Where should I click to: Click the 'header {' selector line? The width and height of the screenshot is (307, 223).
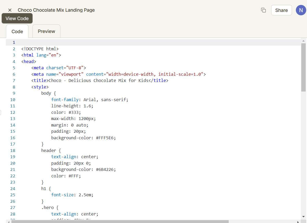[x=51, y=150]
